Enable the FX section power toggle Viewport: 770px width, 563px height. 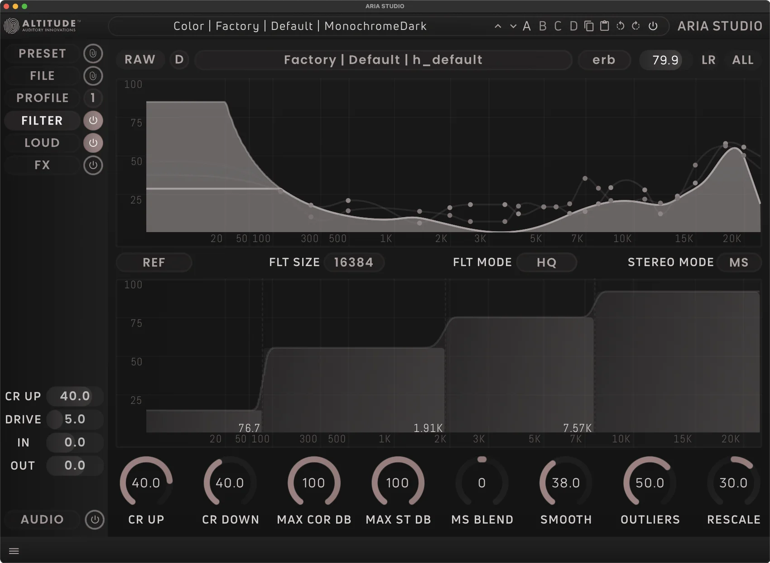(93, 165)
